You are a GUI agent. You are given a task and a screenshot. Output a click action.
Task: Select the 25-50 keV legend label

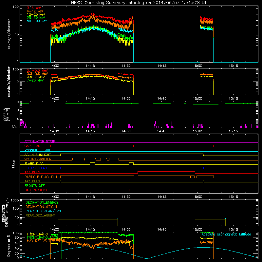pyautogui.click(x=36, y=18)
